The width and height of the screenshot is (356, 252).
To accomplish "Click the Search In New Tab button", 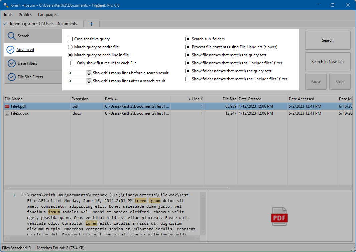I will coord(328,62).
